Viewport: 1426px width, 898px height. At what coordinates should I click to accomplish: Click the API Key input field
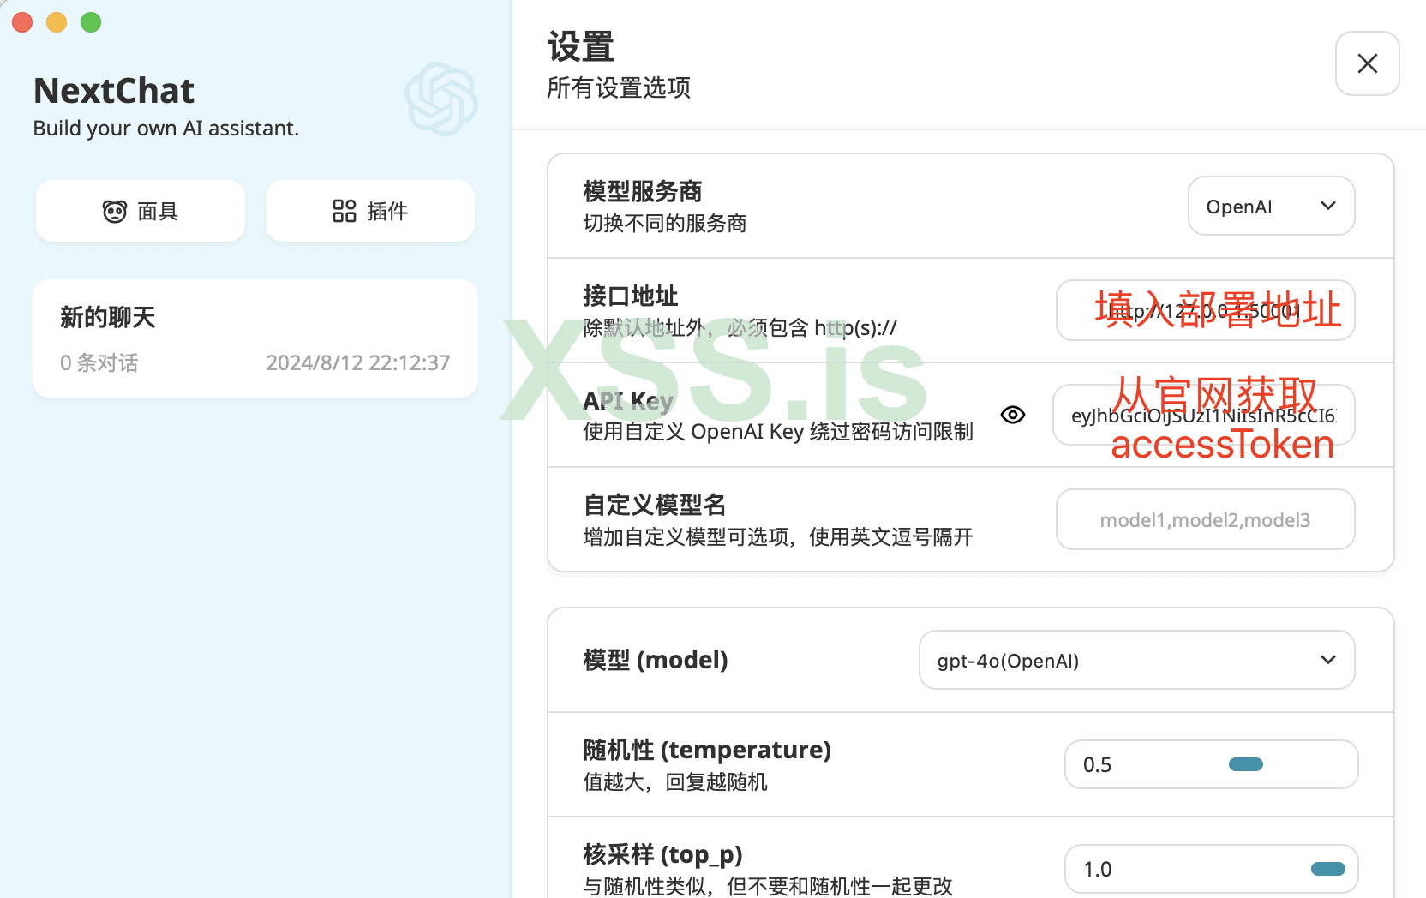(x=1203, y=415)
